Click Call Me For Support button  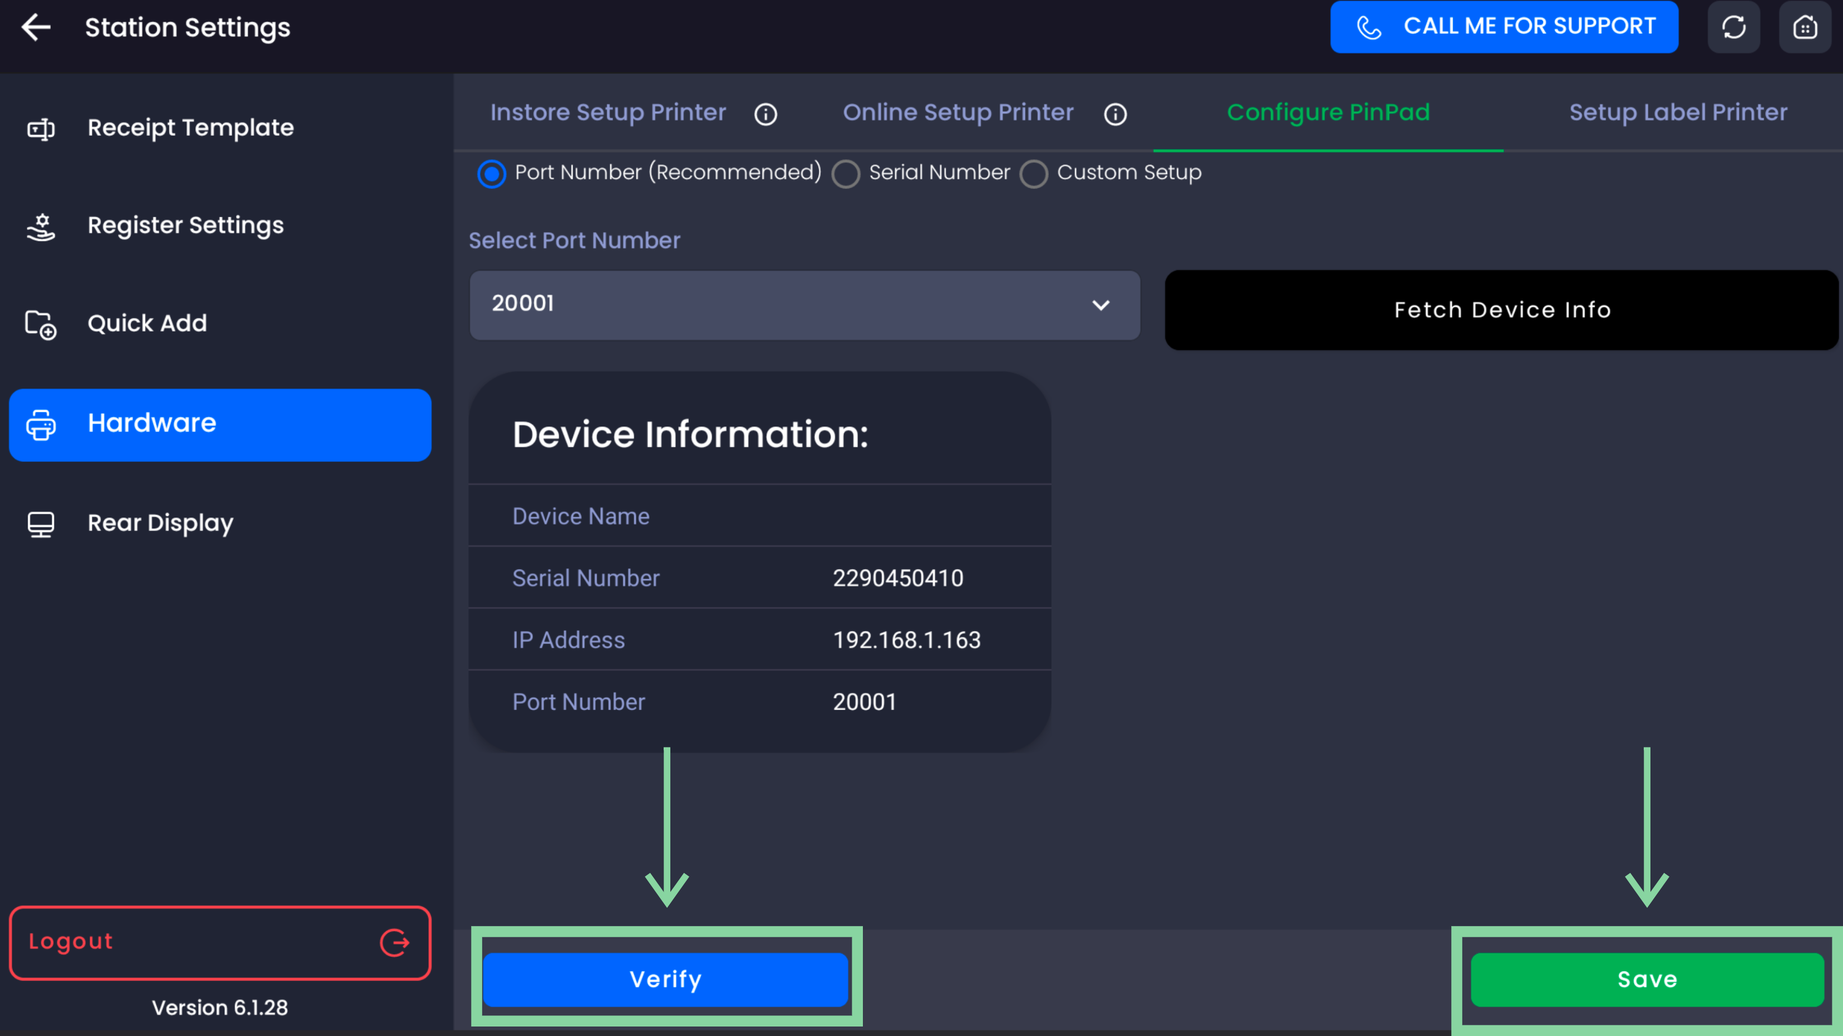[x=1504, y=27]
